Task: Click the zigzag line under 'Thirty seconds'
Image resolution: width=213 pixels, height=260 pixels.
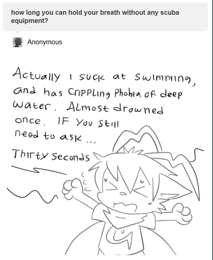Action: pos(39,170)
